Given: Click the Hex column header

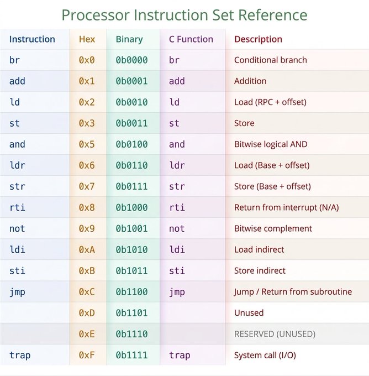Looking at the screenshot, I should [87, 39].
